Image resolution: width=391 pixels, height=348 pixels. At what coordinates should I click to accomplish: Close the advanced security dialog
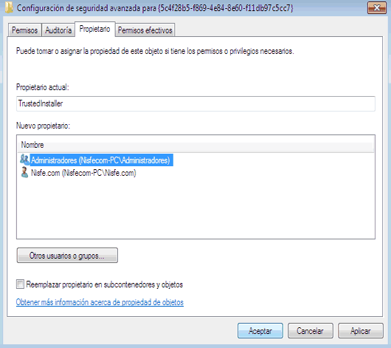[377, 8]
